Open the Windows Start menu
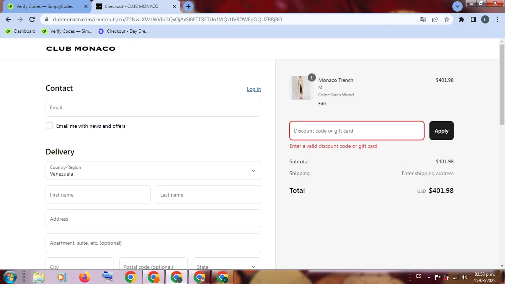 tap(10, 277)
